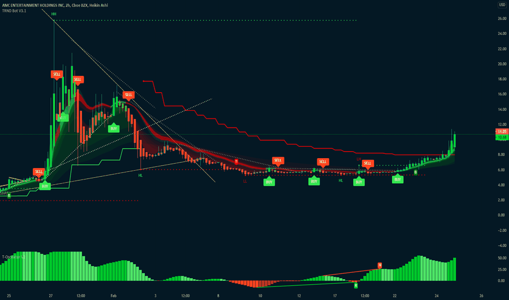The image size is (509, 300).
Task: Click the green 10.68 price tag
Action: click(x=502, y=137)
